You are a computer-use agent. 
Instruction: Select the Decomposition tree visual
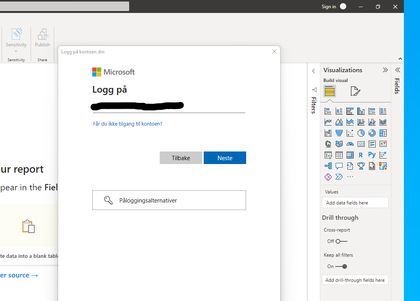click(328, 166)
